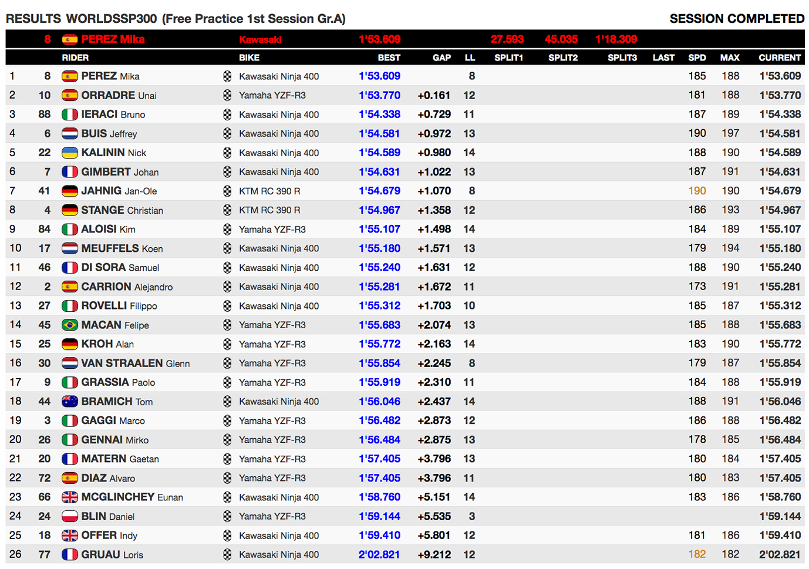The width and height of the screenshot is (809, 569).
Task: Click the orange 190 speed value for JAHNIG
Action: 697,191
